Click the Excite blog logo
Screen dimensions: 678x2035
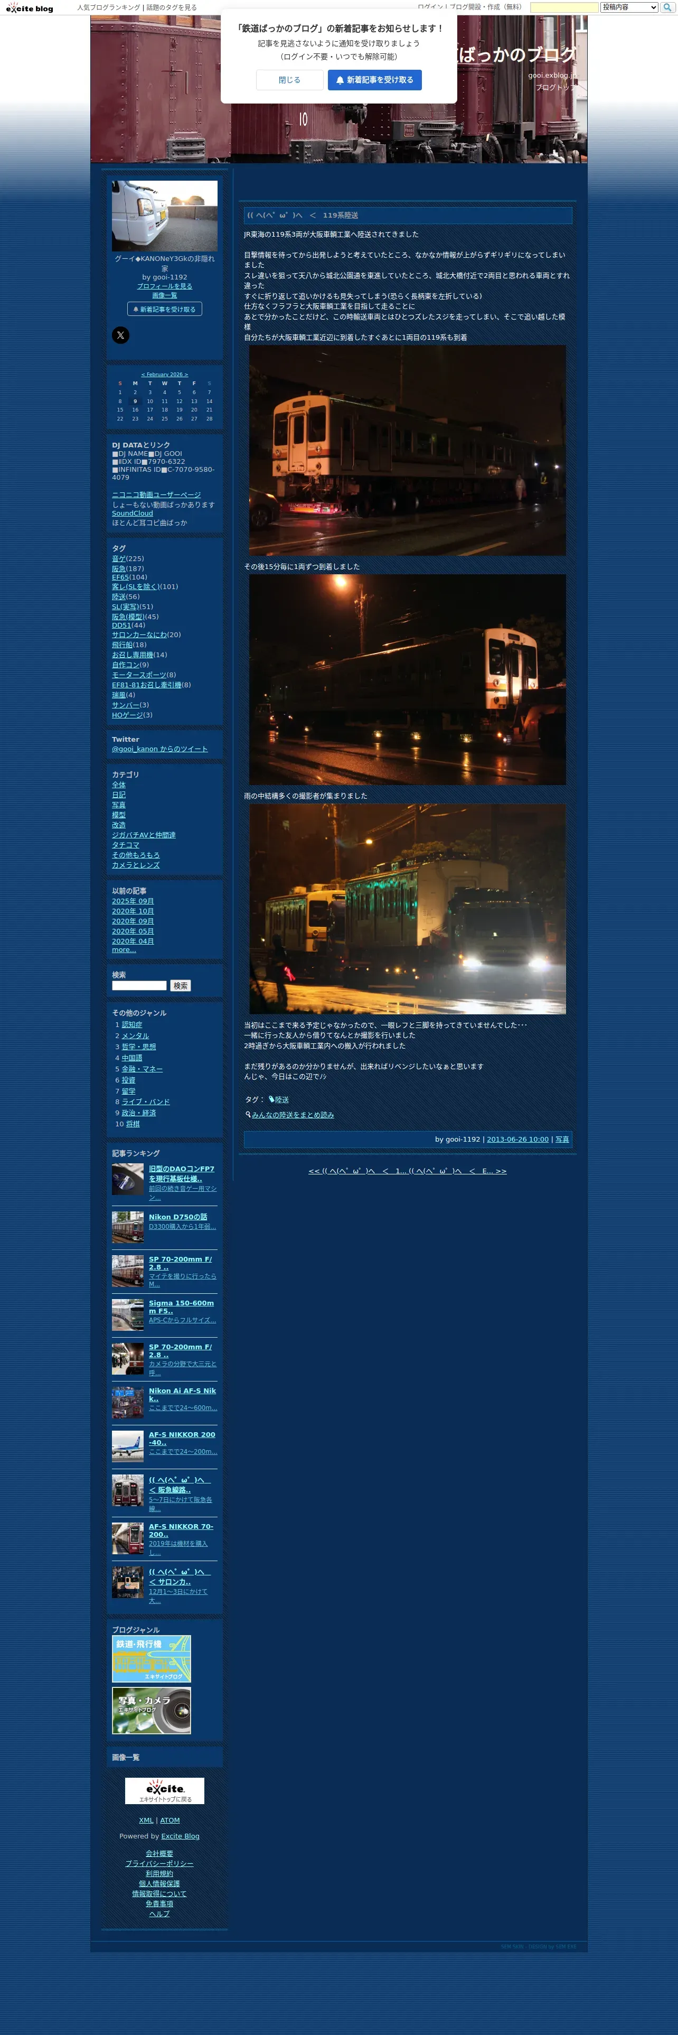tap(30, 8)
